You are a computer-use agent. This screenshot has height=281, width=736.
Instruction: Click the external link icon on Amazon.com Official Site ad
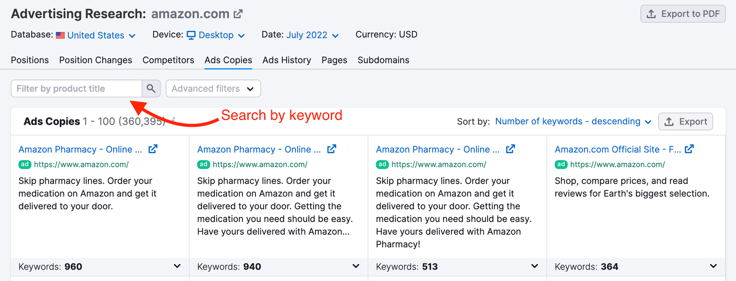[x=690, y=149]
